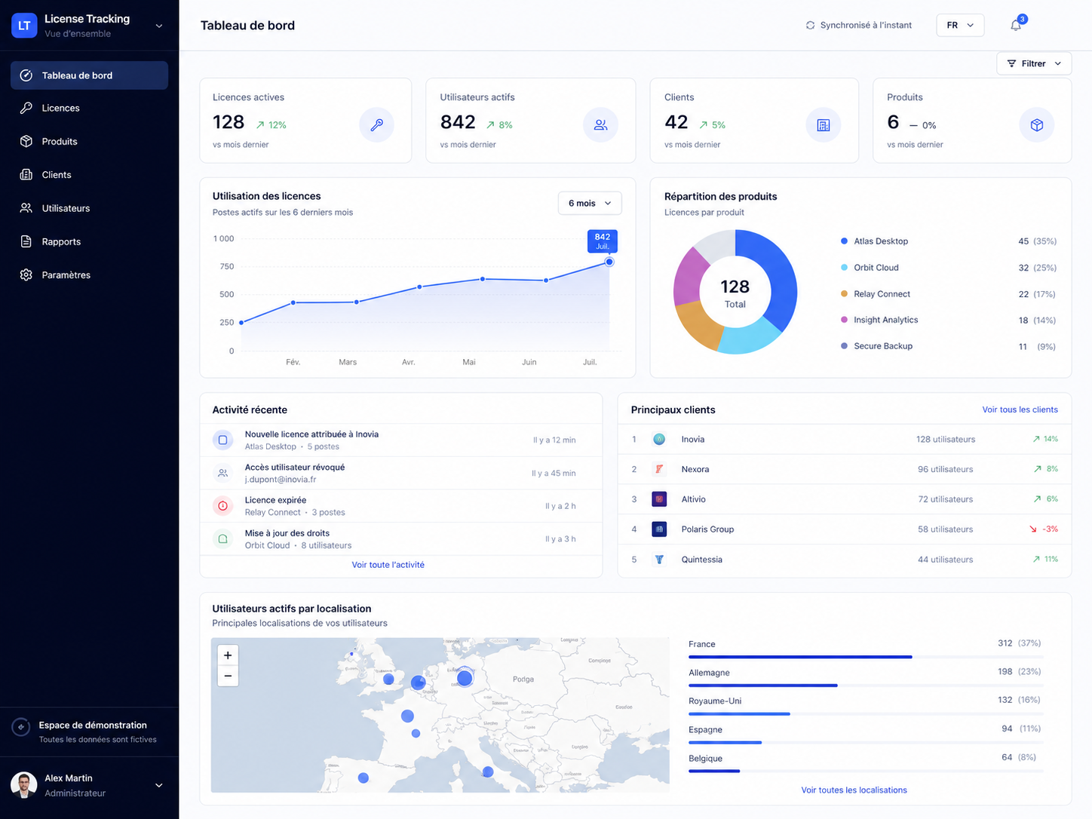Click the Allemagne location label

709,673
